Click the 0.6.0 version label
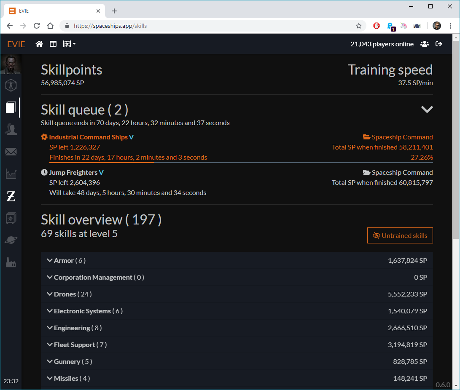This screenshot has width=460, height=390. pos(443,385)
